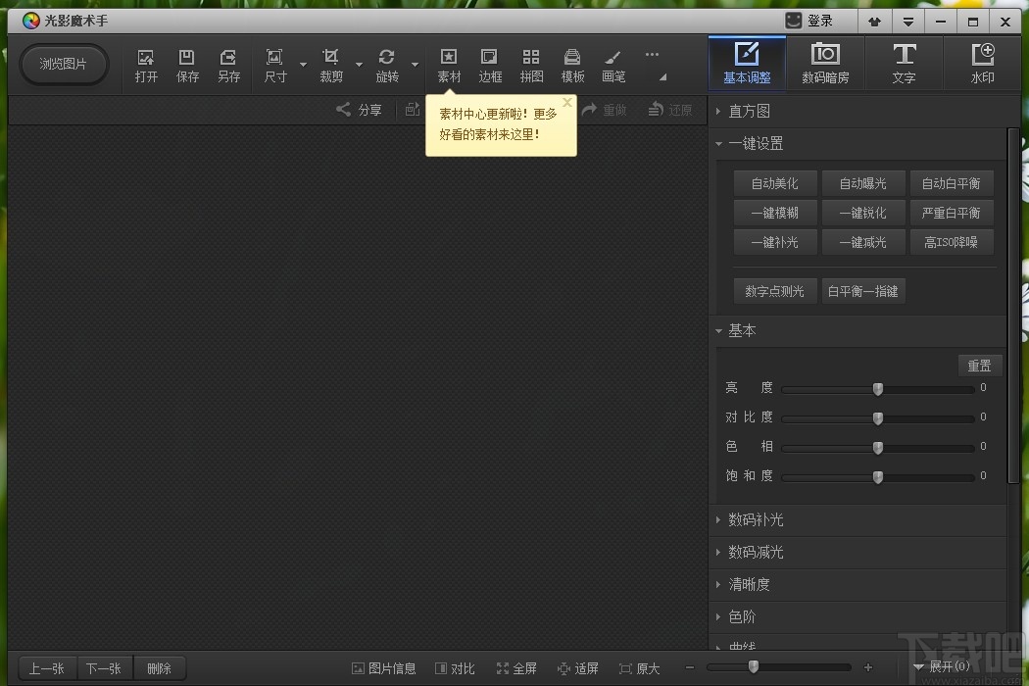Open the 边框 frame tool
The width and height of the screenshot is (1029, 686).
(x=490, y=66)
